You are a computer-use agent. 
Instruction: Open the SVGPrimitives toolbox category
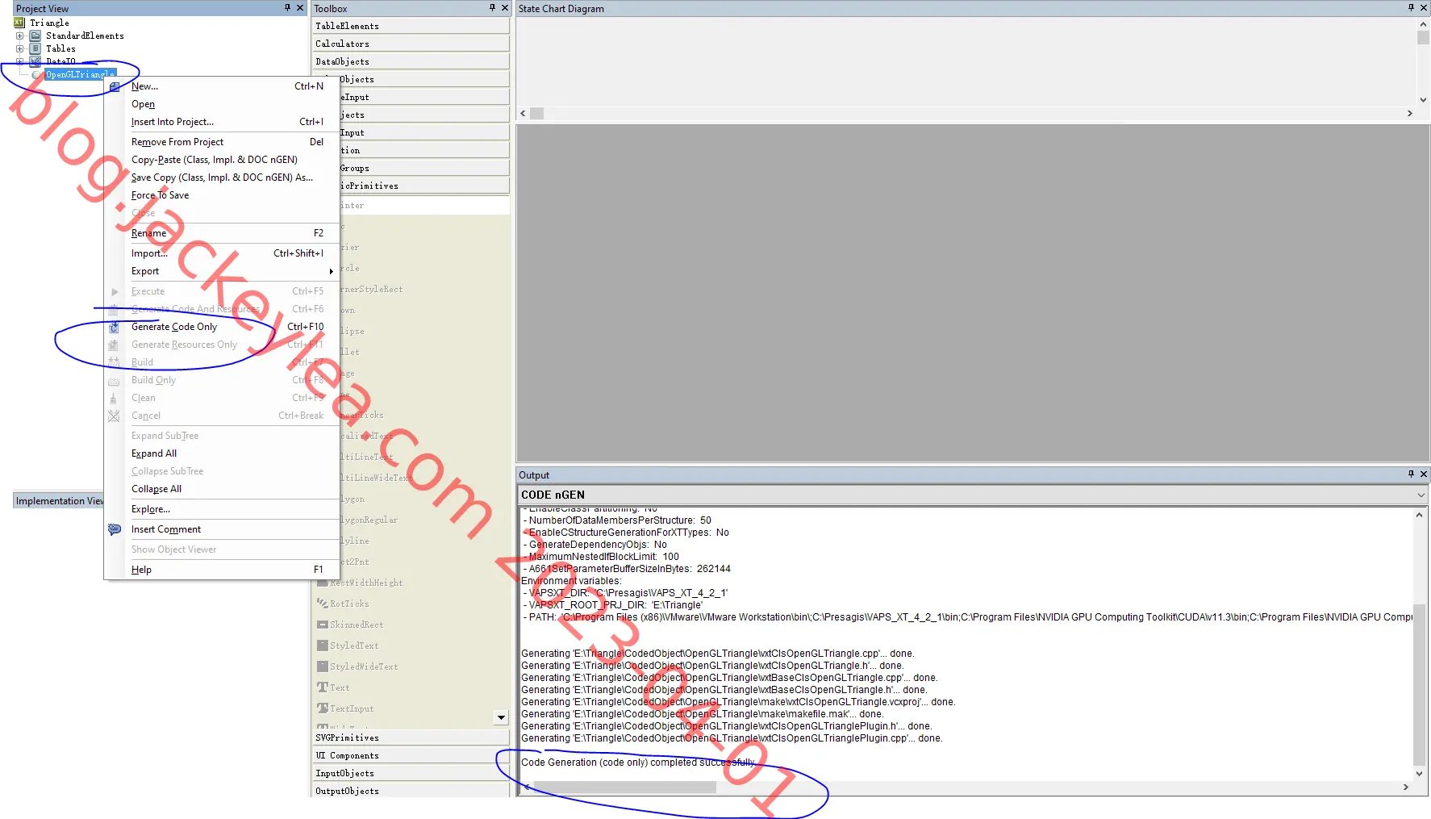click(x=411, y=738)
